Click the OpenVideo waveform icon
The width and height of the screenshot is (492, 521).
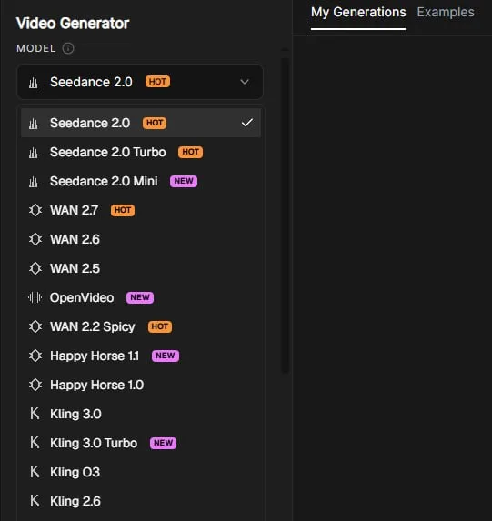pyautogui.click(x=35, y=297)
